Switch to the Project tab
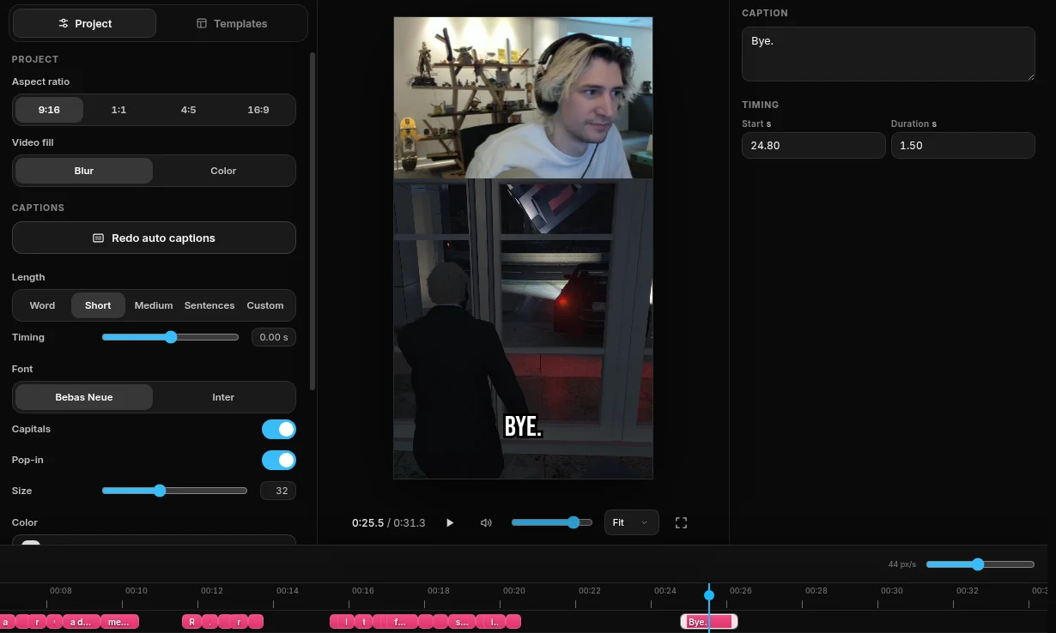 click(x=84, y=23)
